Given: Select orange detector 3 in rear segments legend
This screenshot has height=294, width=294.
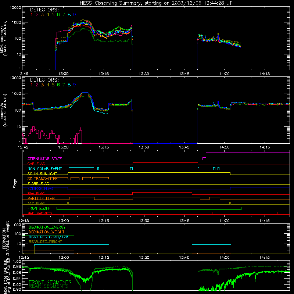Looking at the screenshot, I should coord(42,85).
